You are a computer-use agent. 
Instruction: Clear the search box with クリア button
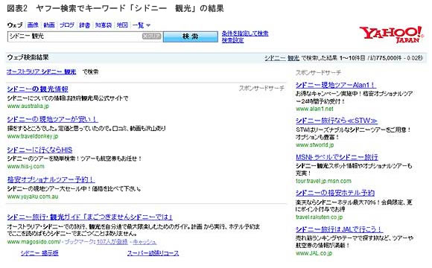(x=151, y=36)
